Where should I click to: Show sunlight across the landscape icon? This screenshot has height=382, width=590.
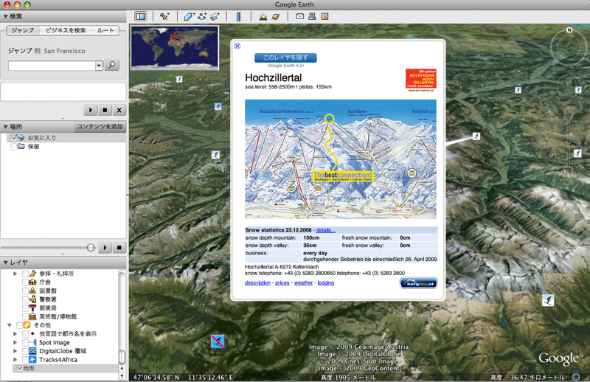pos(263,16)
